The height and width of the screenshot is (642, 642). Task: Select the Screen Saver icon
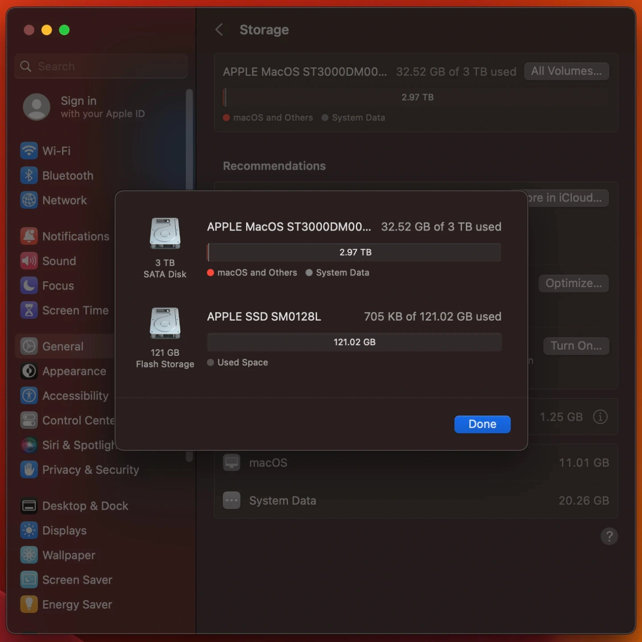pyautogui.click(x=29, y=580)
